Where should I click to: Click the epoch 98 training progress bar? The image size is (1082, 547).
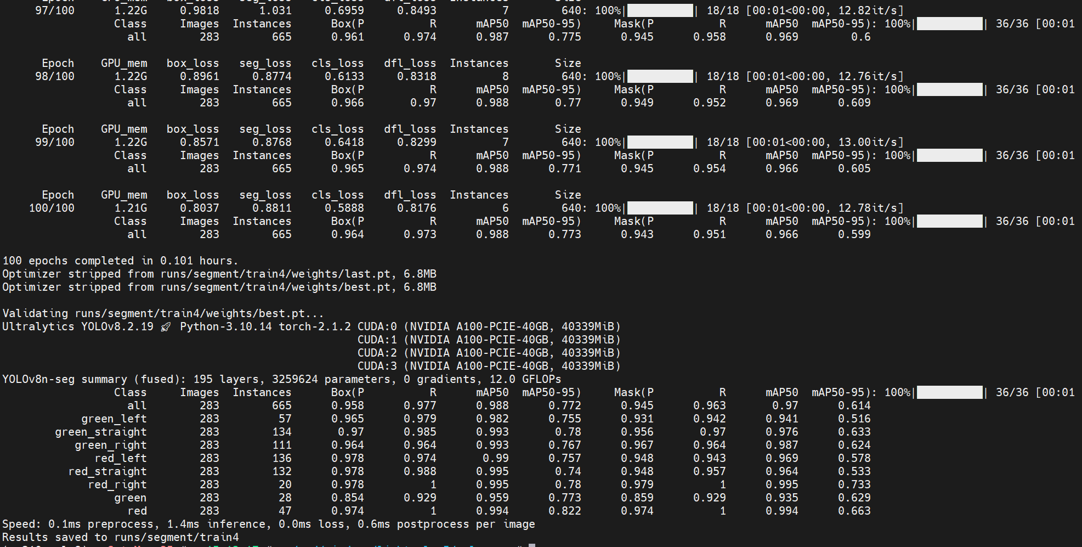[660, 76]
